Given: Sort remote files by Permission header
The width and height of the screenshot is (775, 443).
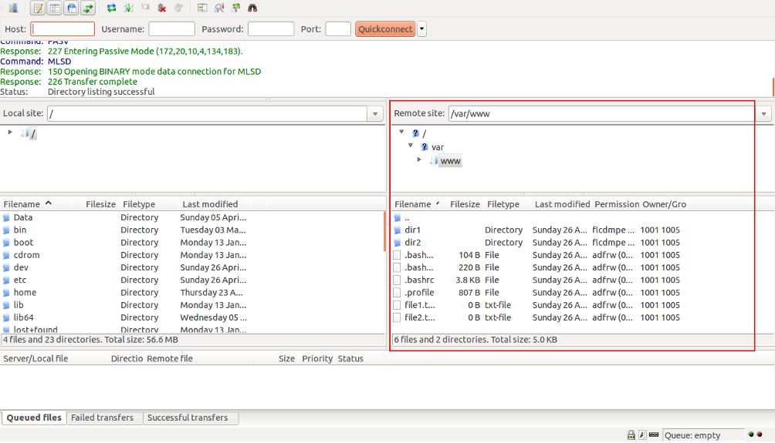Looking at the screenshot, I should (x=616, y=204).
